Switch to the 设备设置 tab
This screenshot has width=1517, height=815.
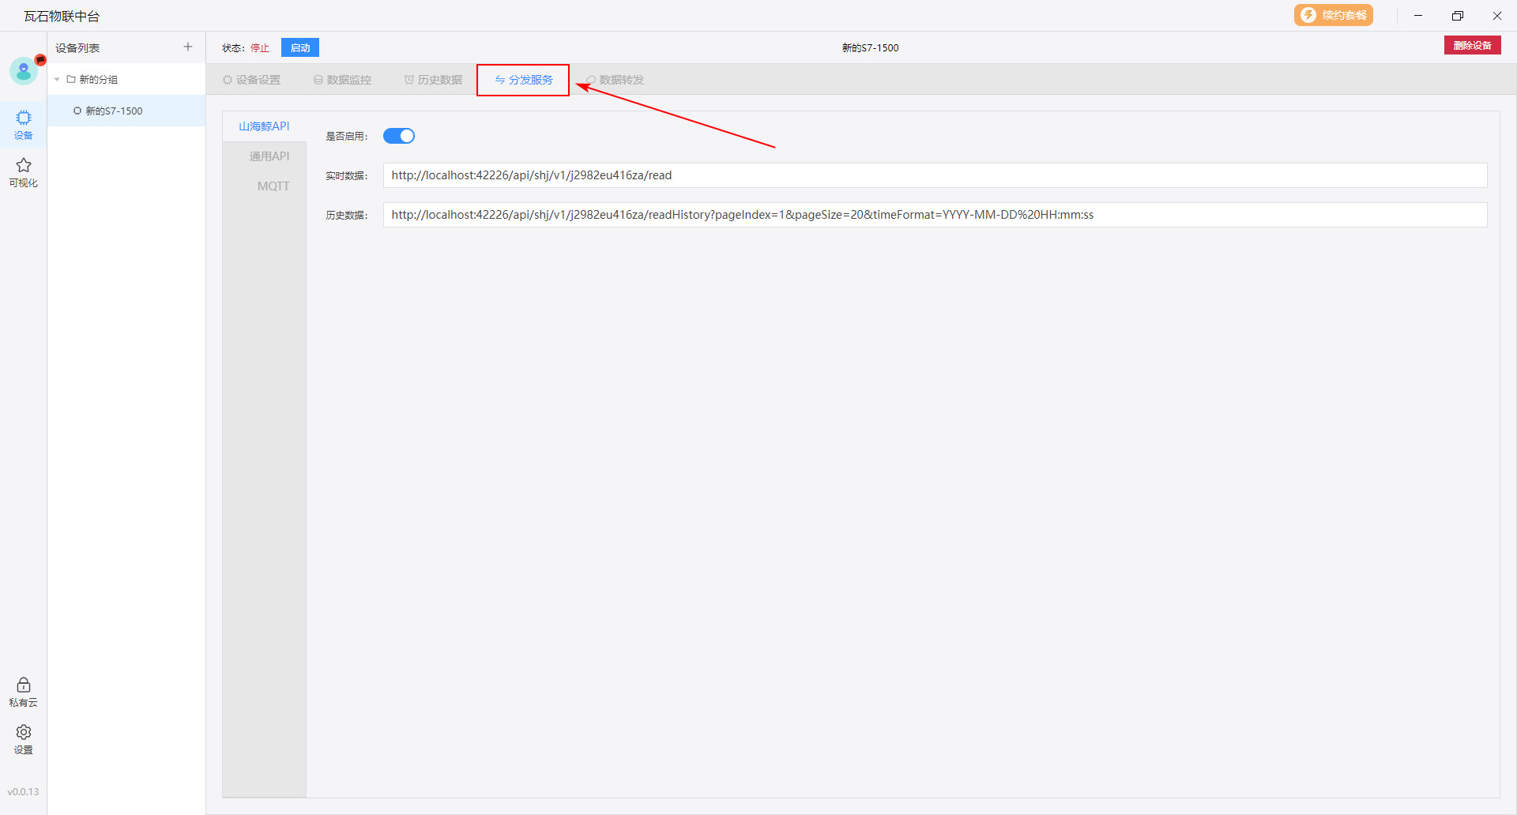(x=252, y=80)
